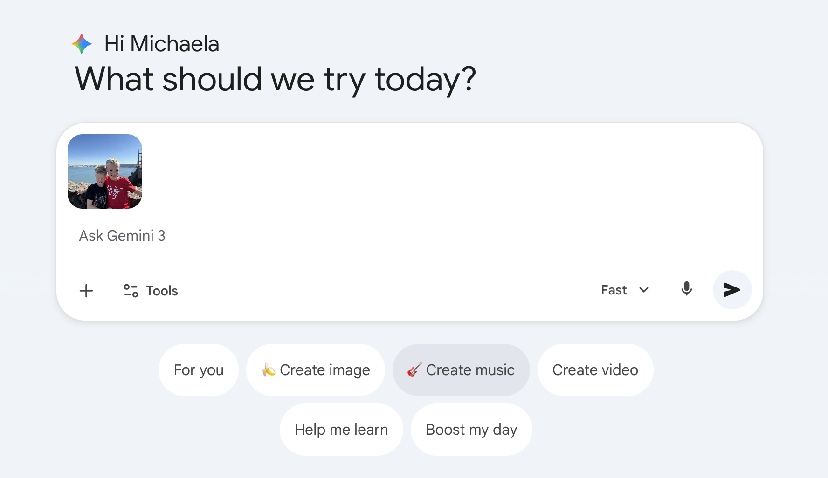Click the banana icon on Create image
This screenshot has width=828, height=478.
[x=269, y=370]
